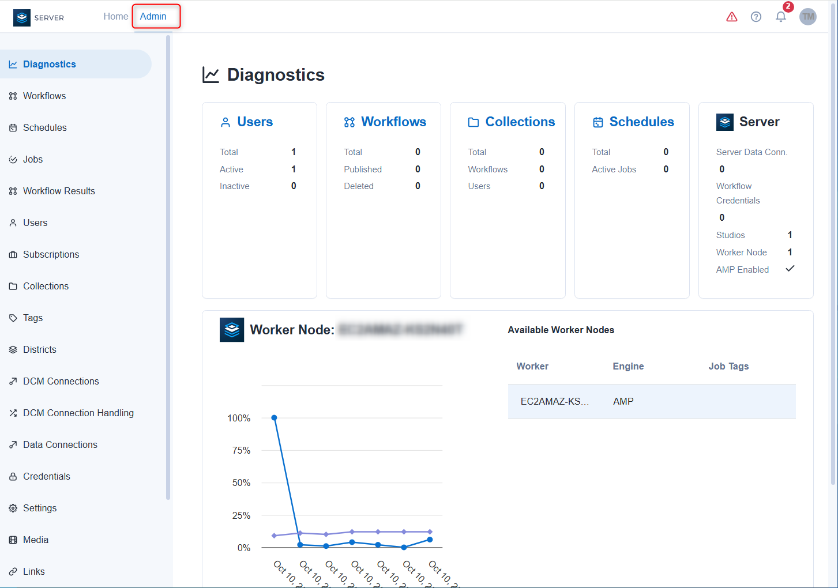
Task: Click the red warning triangle icon
Action: click(x=731, y=17)
